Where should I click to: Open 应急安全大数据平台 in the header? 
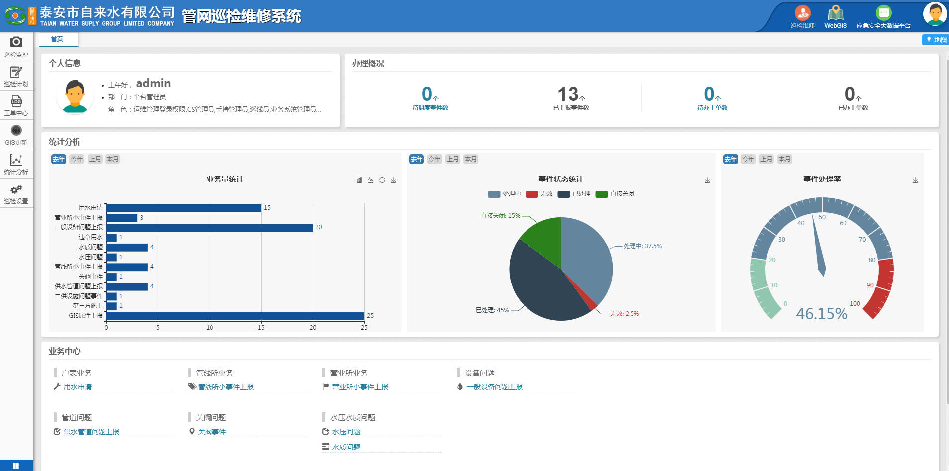coord(883,17)
